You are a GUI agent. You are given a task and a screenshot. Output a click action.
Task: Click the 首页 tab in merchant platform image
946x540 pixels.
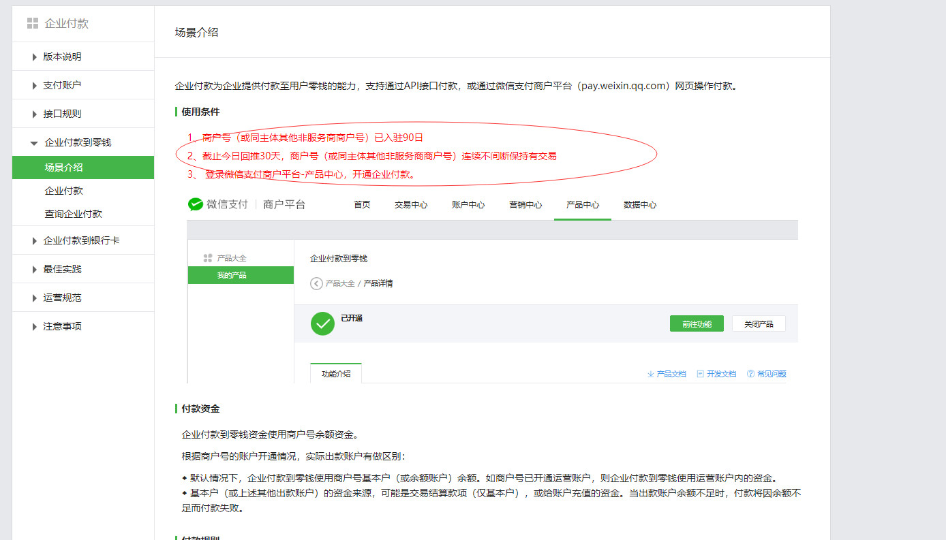coord(362,204)
